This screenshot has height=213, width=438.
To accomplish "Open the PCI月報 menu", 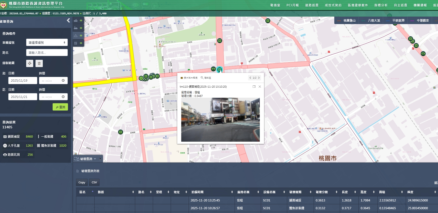I will coord(293,5).
